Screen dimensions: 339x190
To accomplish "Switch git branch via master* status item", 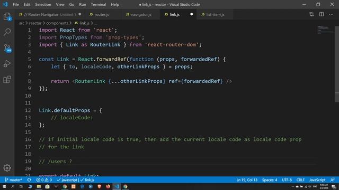I will (13, 180).
